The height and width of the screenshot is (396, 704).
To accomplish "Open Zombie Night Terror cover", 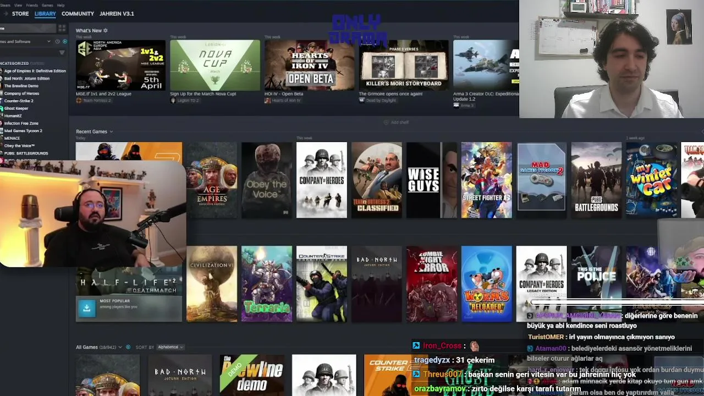I will 432,284.
